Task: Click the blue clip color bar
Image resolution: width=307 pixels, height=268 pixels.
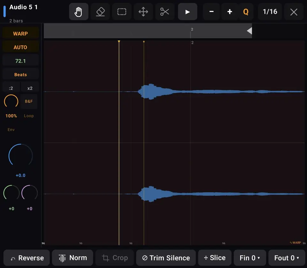Action: 5,12
